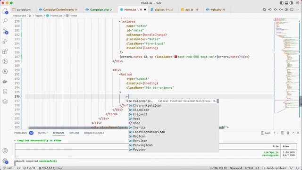
Task: Open notifications bell in status bar
Action: tap(298, 168)
